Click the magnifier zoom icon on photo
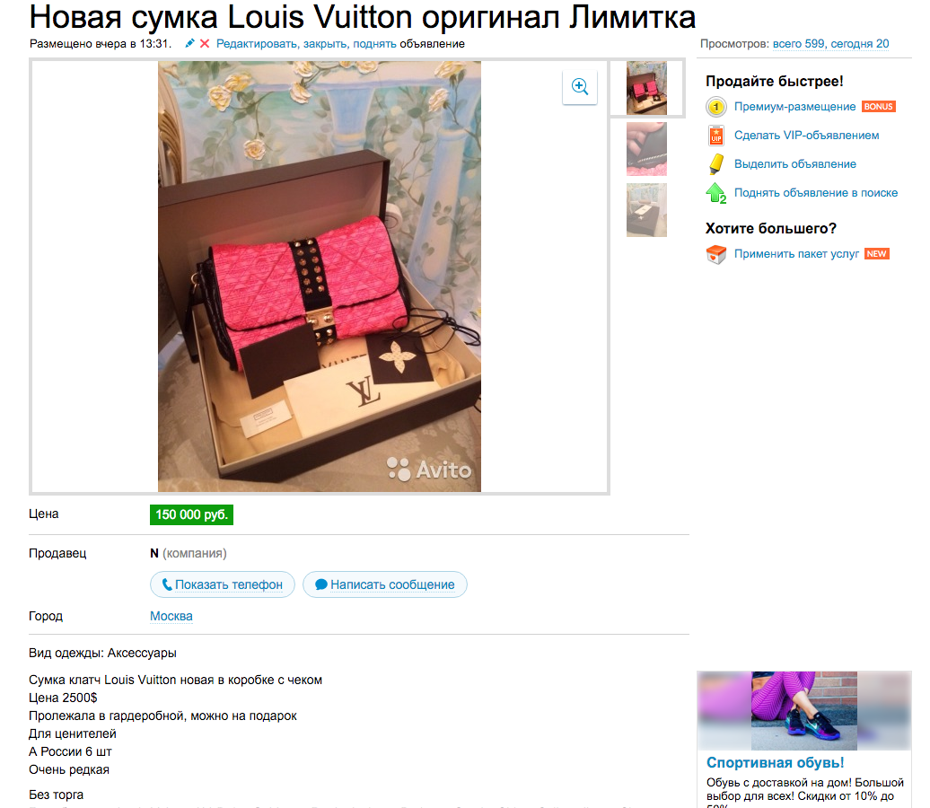The height and width of the screenshot is (808, 930). point(580,86)
